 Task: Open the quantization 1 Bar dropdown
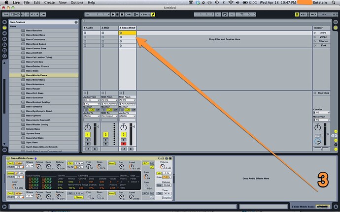point(145,14)
